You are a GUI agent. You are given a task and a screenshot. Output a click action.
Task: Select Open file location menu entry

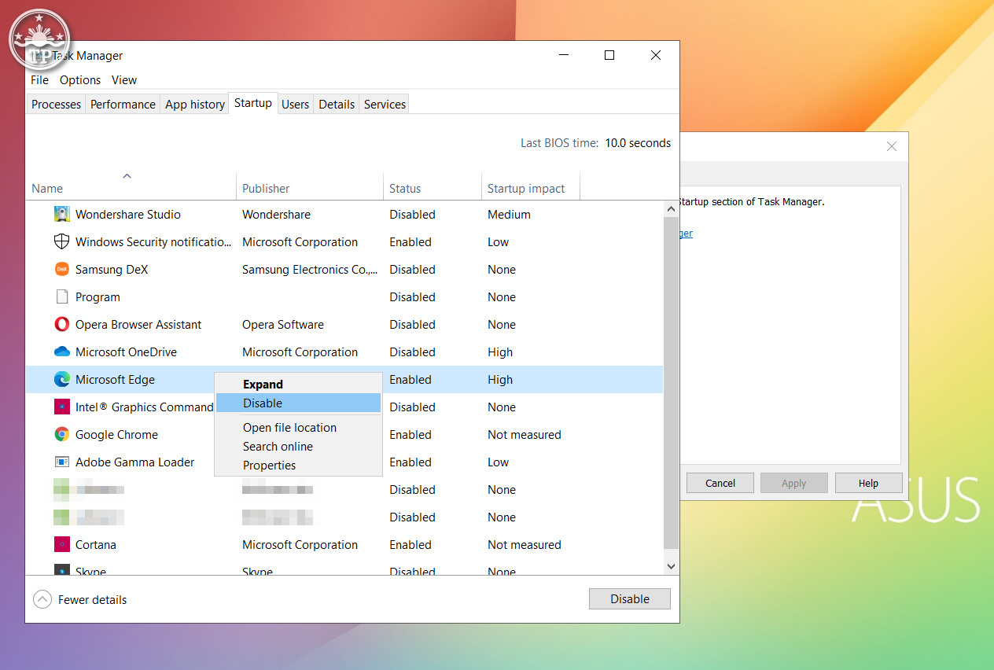pos(298,427)
